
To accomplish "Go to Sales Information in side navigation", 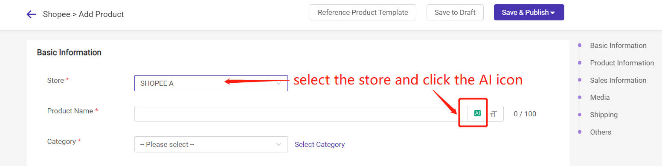I will coord(618,80).
